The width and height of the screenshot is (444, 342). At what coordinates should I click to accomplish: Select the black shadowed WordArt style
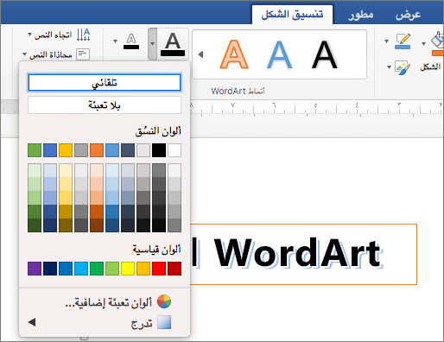point(325,54)
